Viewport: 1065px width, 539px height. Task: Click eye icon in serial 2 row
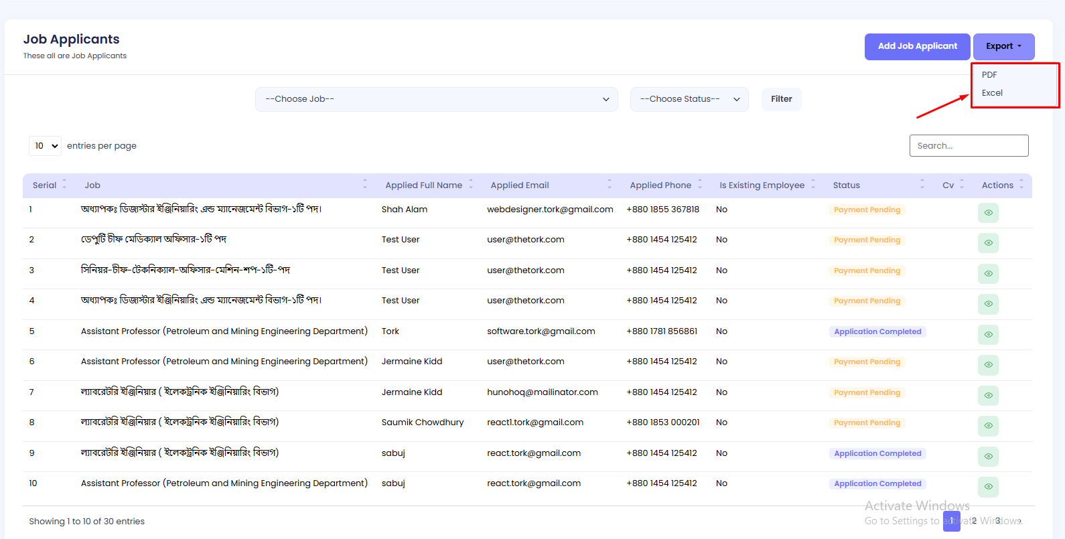(987, 243)
